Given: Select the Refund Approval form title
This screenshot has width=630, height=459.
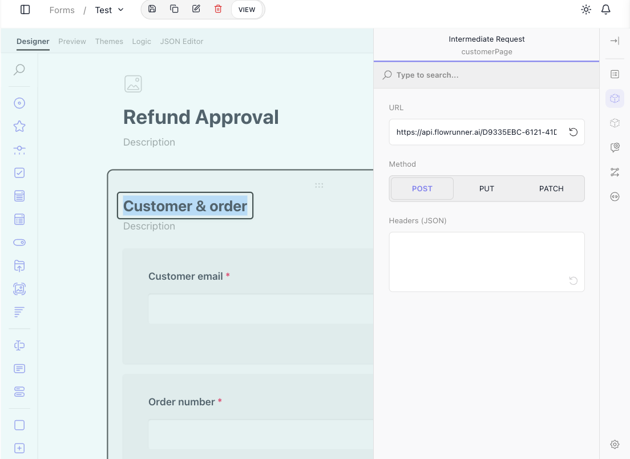Looking at the screenshot, I should pyautogui.click(x=201, y=117).
